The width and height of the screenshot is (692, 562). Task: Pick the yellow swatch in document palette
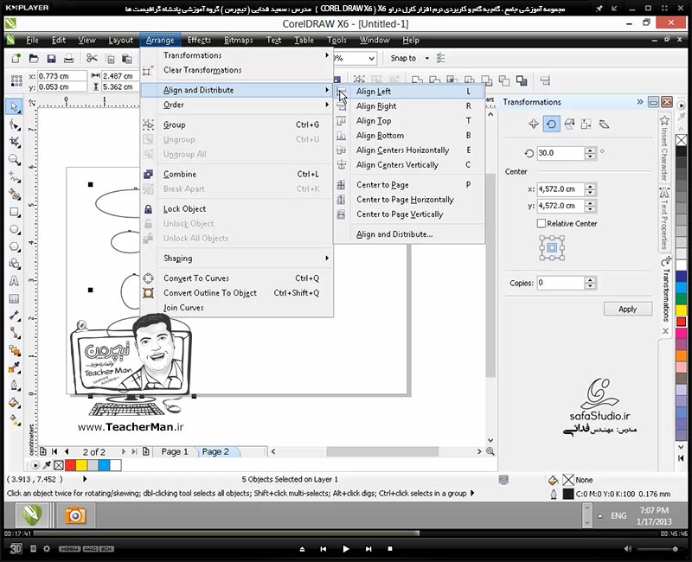tap(81, 465)
